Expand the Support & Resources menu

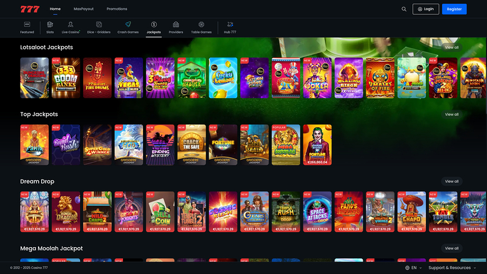452,268
